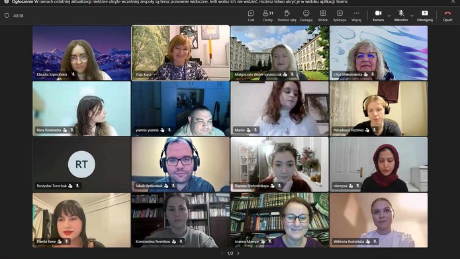460x259 pixels.
Task: Open the Więcej more options menu
Action: coord(356,15)
